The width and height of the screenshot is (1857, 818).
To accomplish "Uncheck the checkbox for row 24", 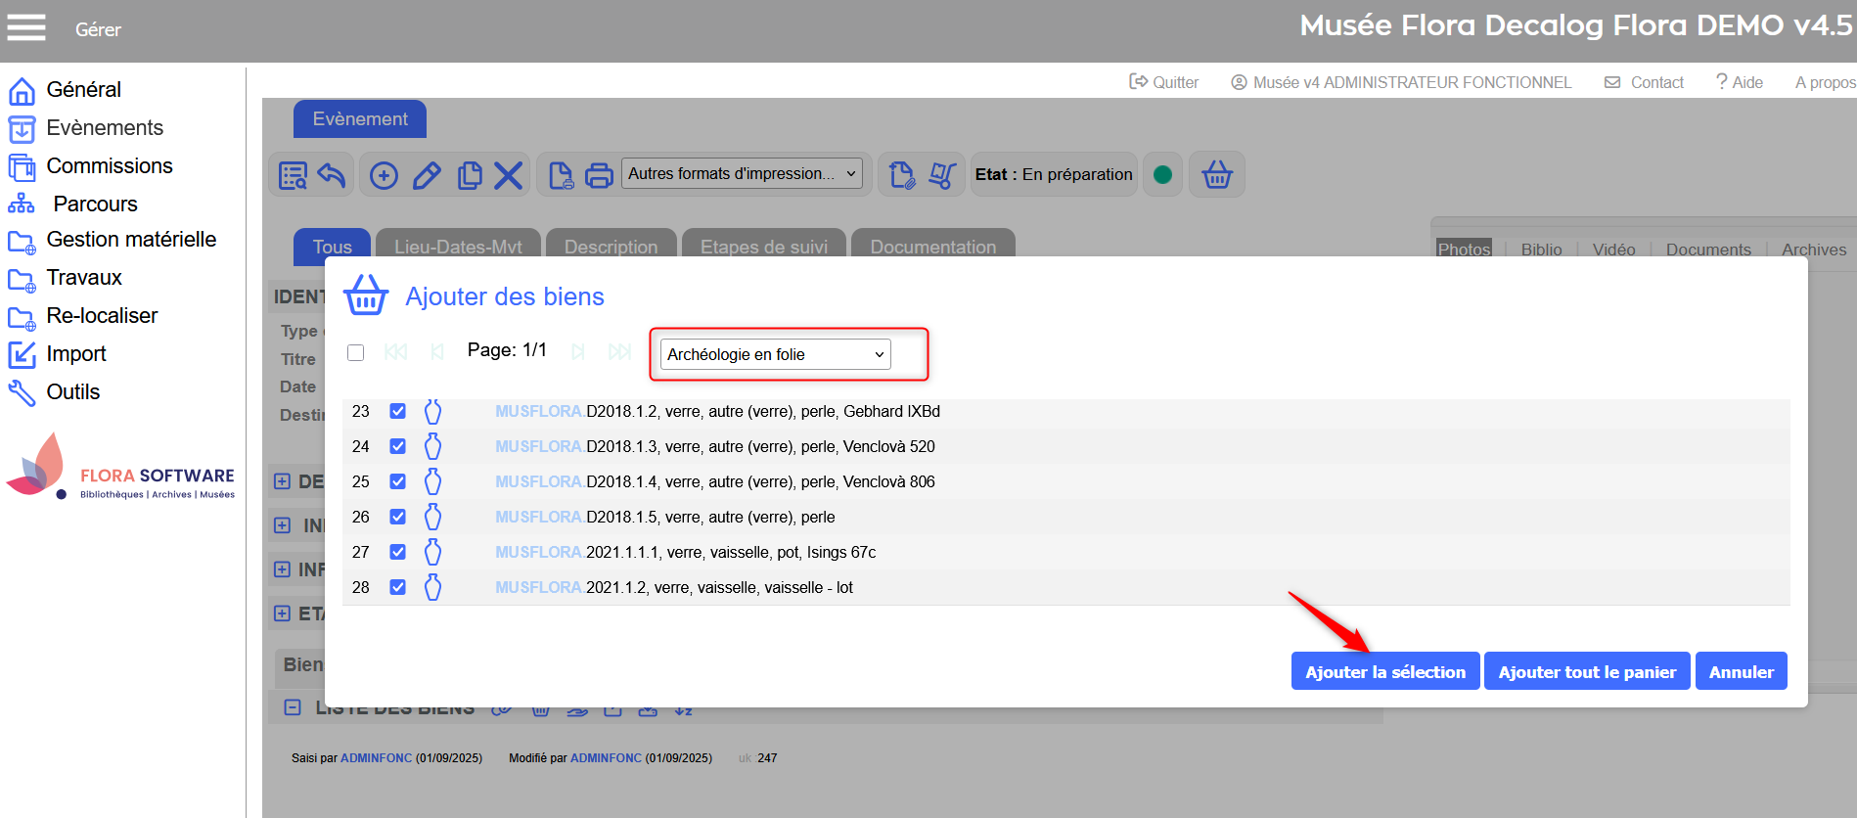I will tap(397, 446).
